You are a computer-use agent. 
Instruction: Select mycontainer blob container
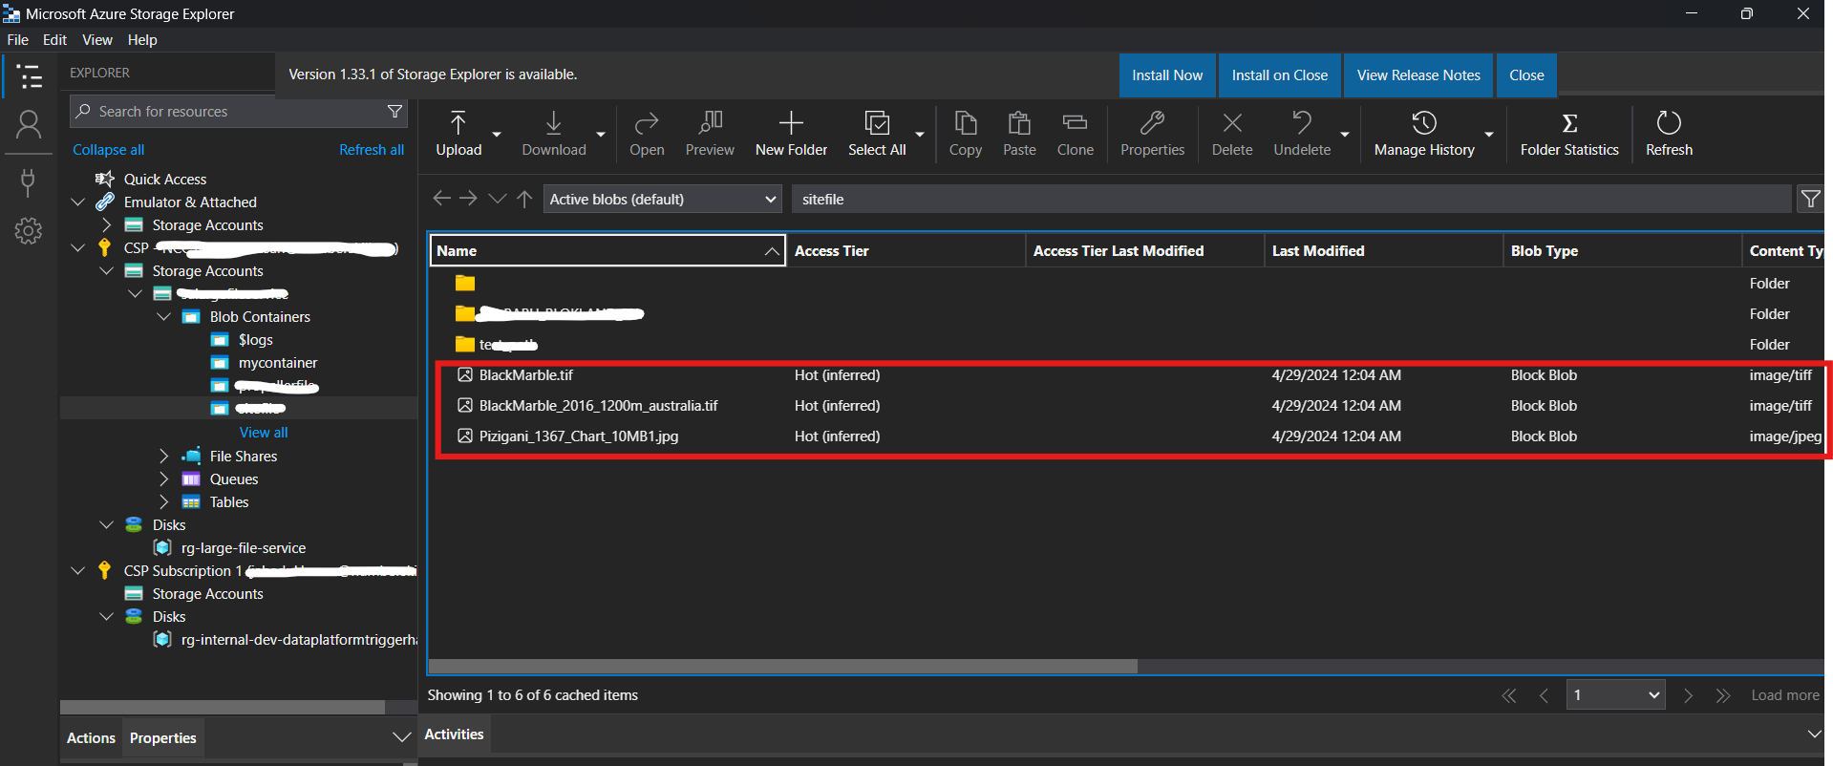click(x=278, y=363)
